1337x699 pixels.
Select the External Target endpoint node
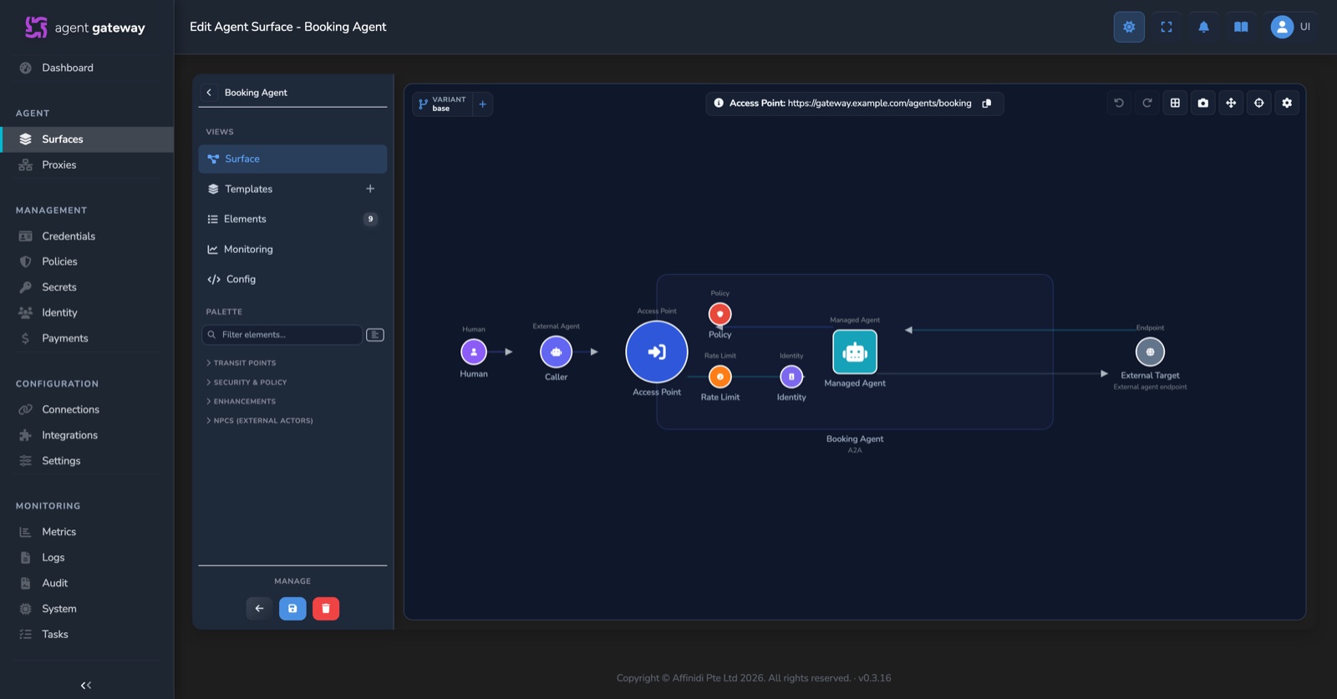coord(1151,352)
